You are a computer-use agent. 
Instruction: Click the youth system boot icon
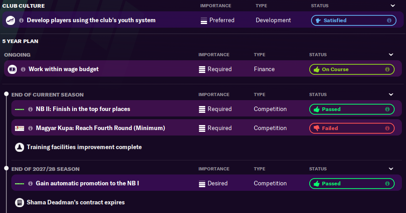click(x=11, y=20)
